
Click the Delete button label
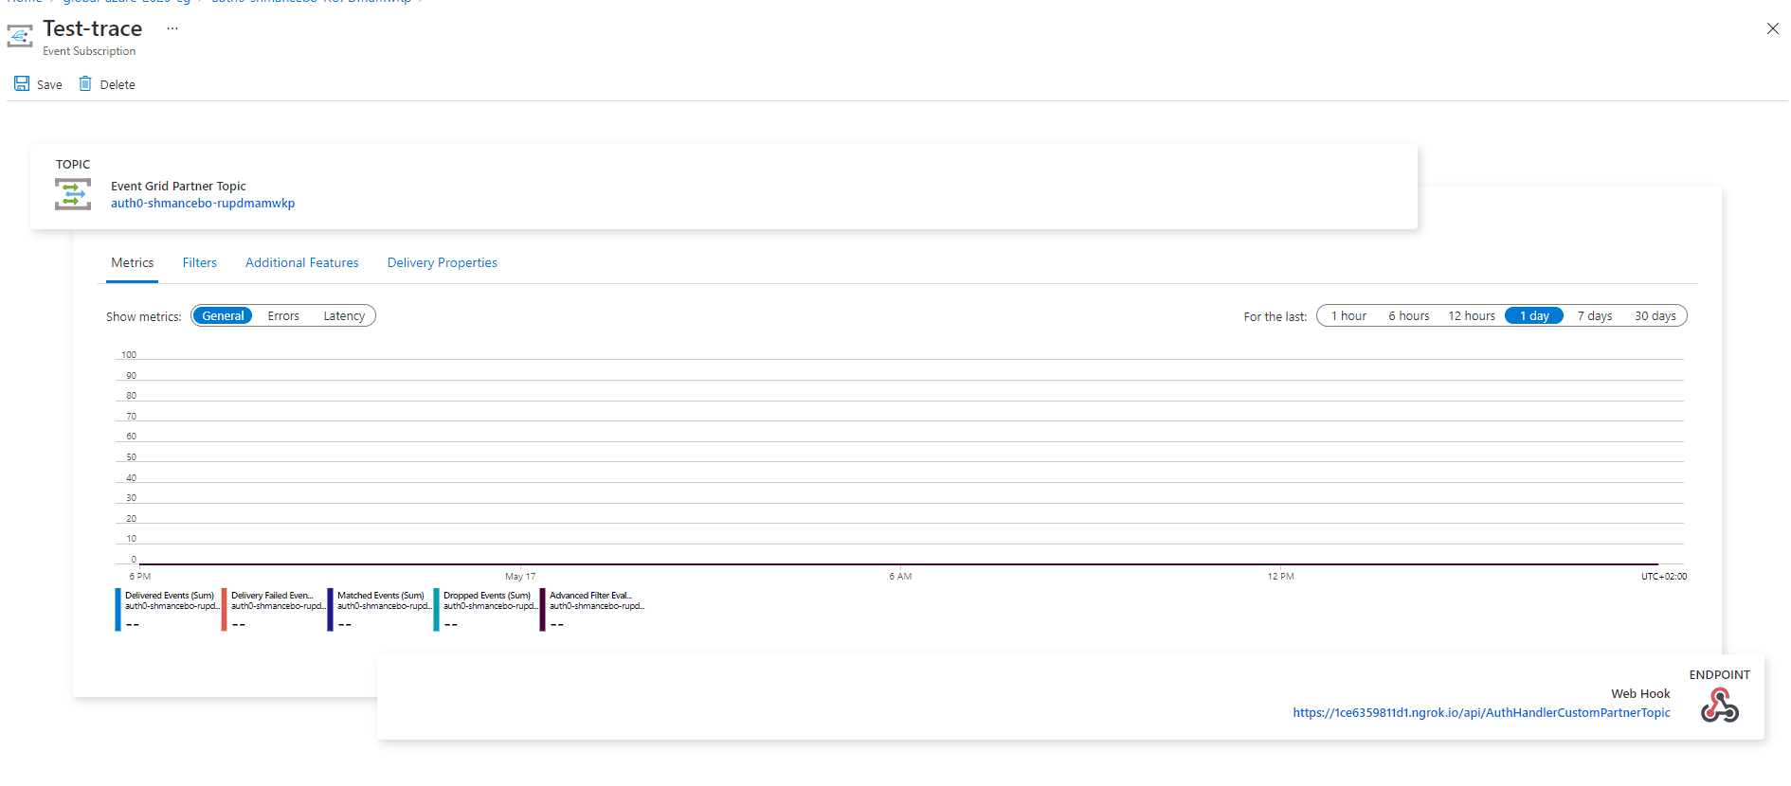click(118, 85)
